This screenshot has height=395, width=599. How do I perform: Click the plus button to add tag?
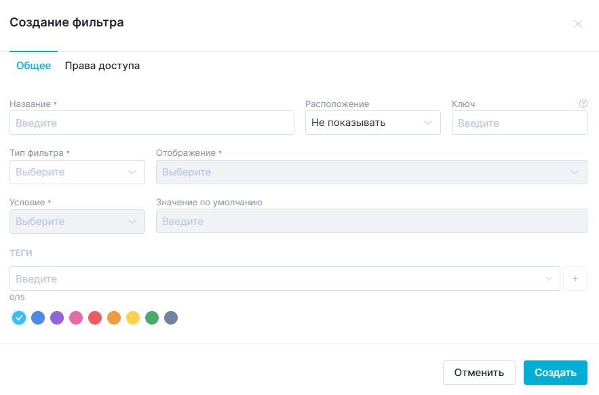[575, 278]
